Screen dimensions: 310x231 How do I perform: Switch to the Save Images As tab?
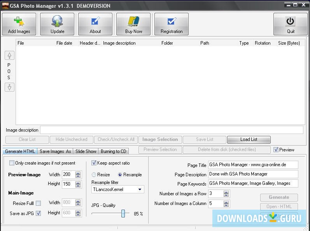55,151
